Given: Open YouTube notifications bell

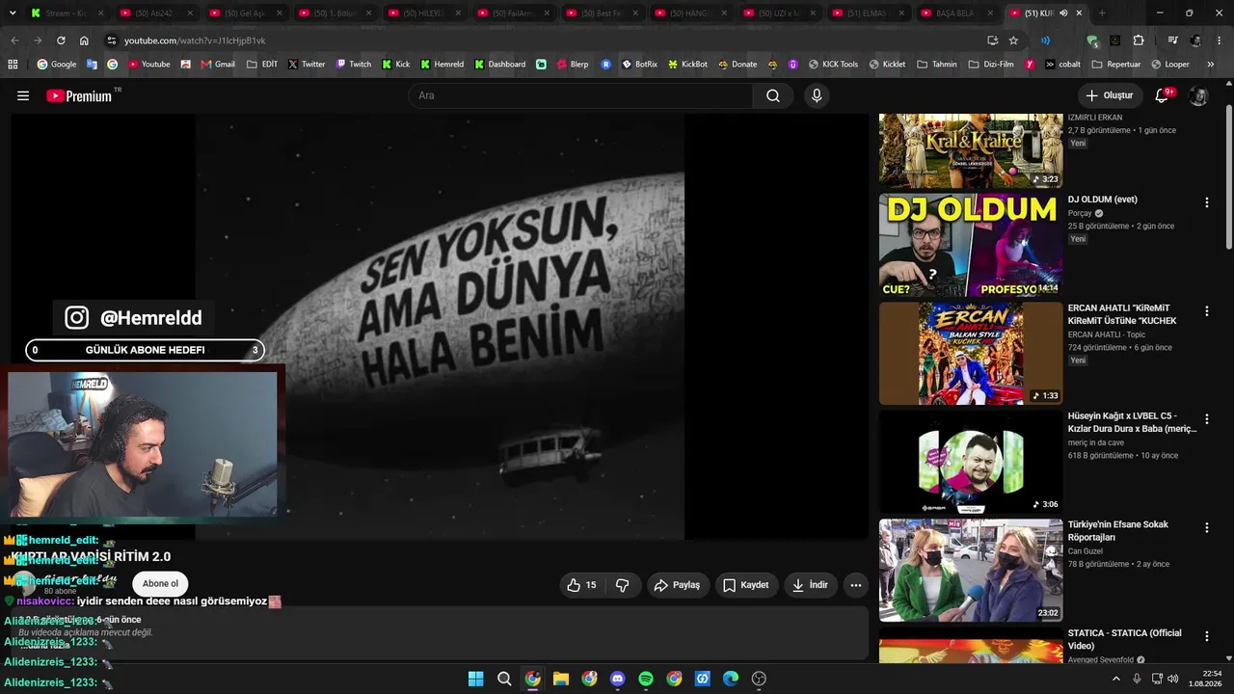Looking at the screenshot, I should tap(1162, 95).
